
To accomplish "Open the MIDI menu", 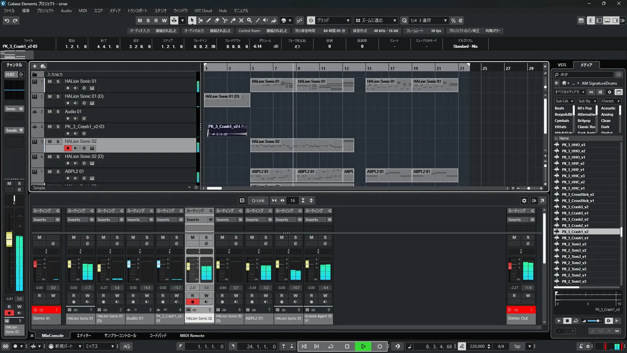I will (83, 11).
